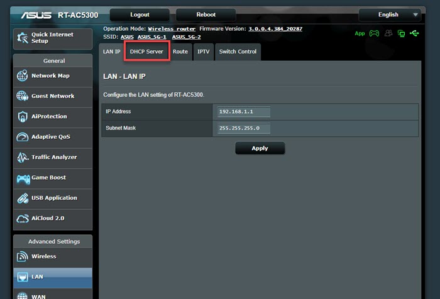Screen dimensions: 440x299
Task: Click the AiProtection shield icon
Action: coord(23,116)
